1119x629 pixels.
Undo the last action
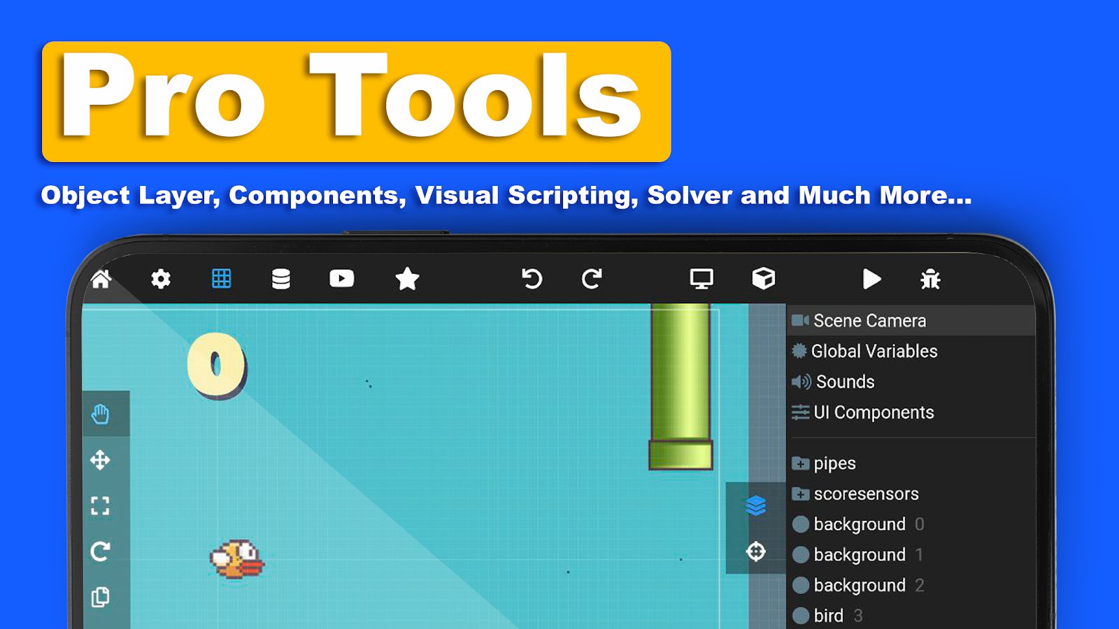coord(532,279)
